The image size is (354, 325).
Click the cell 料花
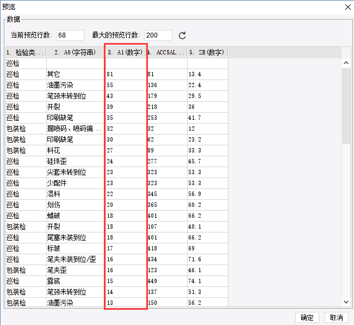tap(76, 150)
